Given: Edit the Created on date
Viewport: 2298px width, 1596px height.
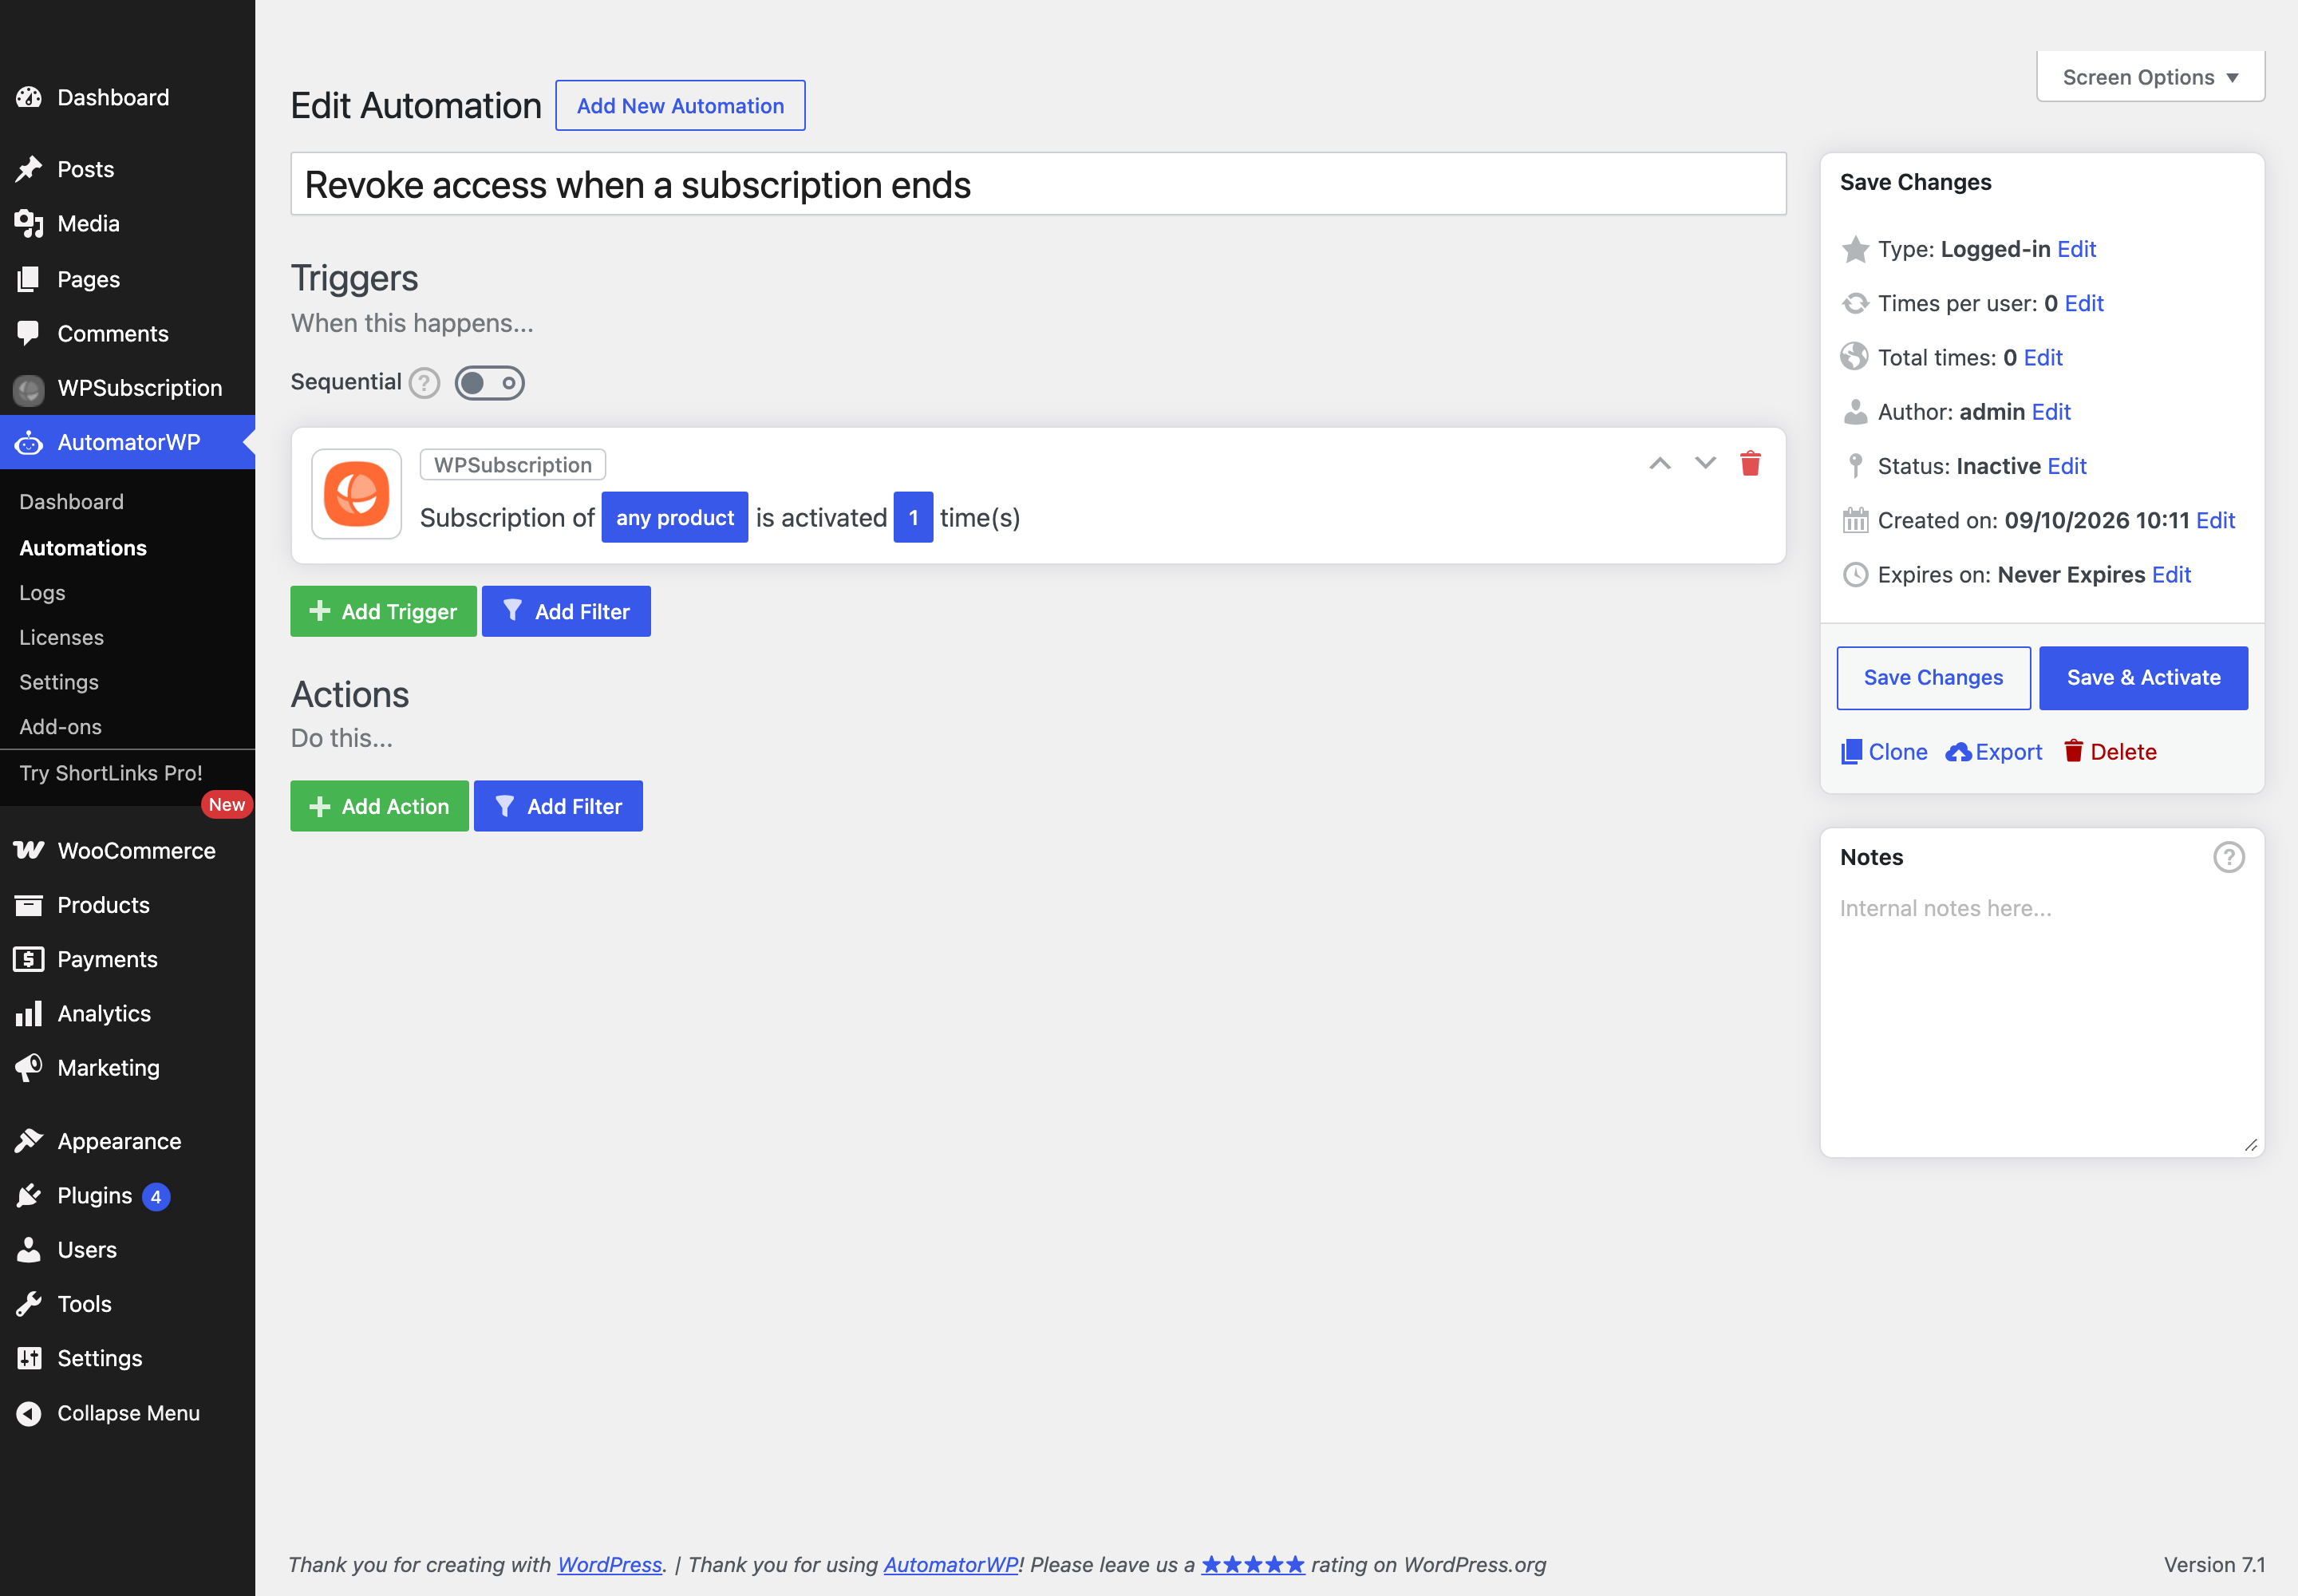Looking at the screenshot, I should 2215,521.
